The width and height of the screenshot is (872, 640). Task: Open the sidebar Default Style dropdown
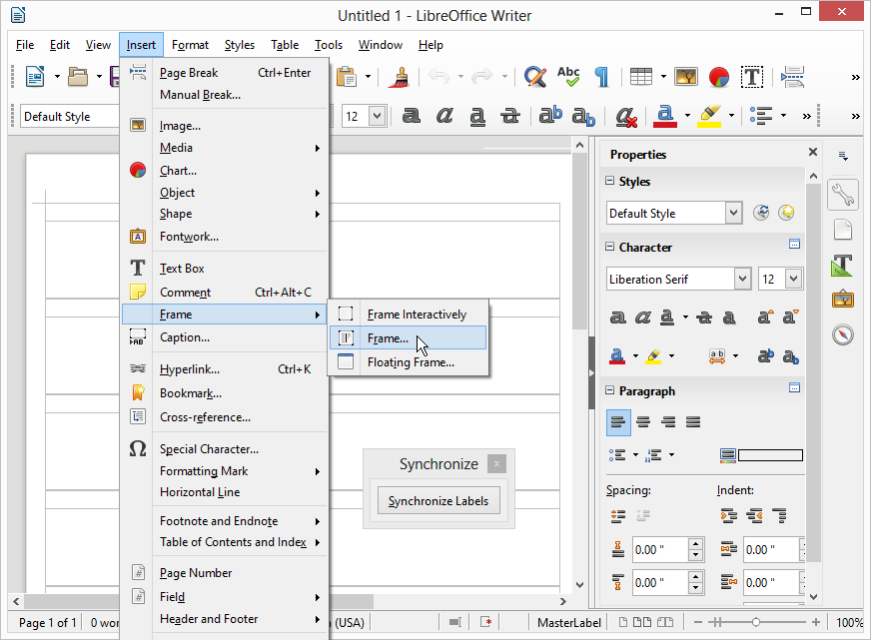(733, 213)
